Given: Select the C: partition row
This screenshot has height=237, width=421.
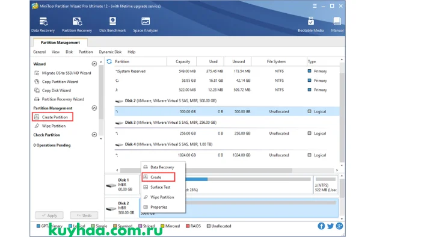Looking at the screenshot, I should [x=227, y=81].
